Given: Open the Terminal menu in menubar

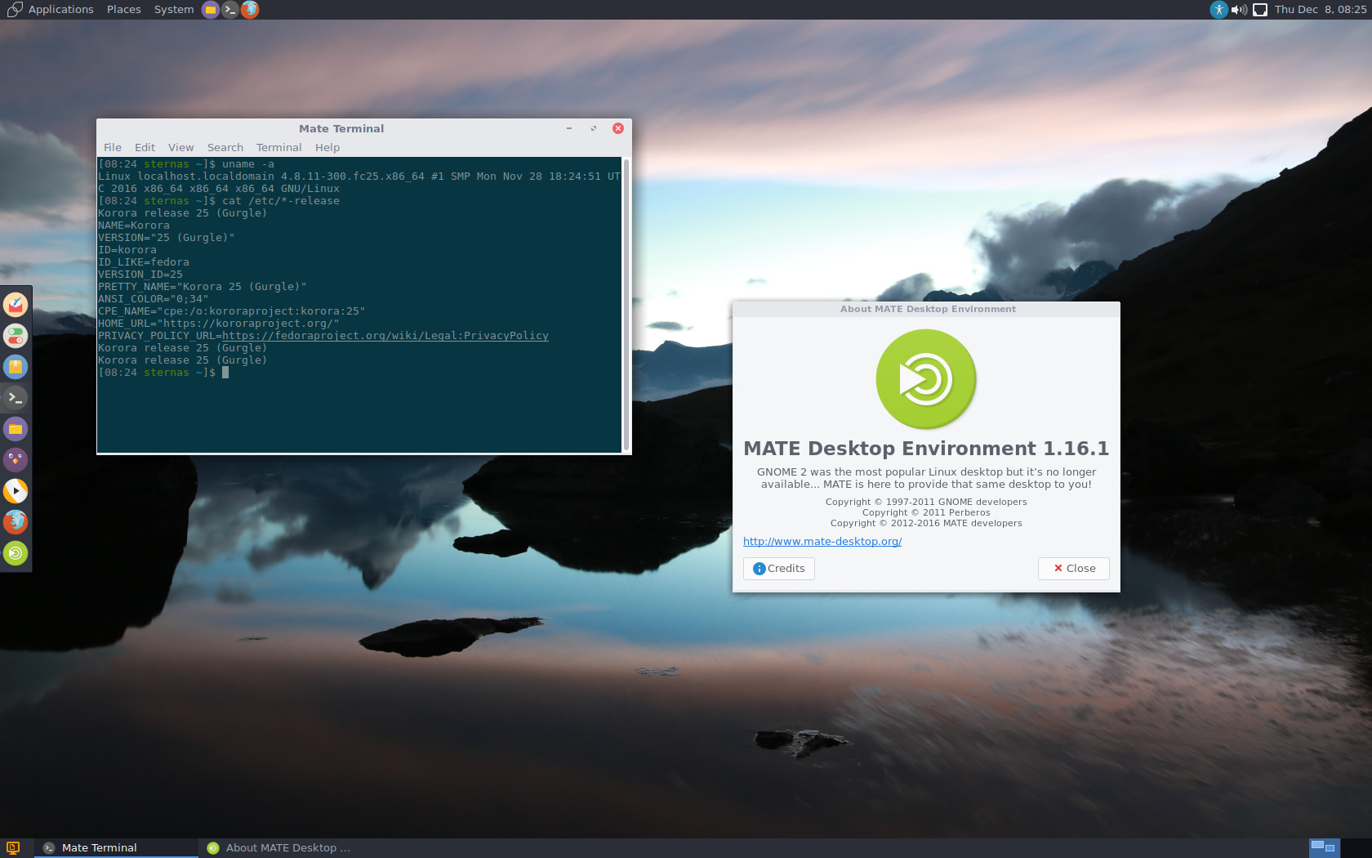Looking at the screenshot, I should (x=278, y=148).
